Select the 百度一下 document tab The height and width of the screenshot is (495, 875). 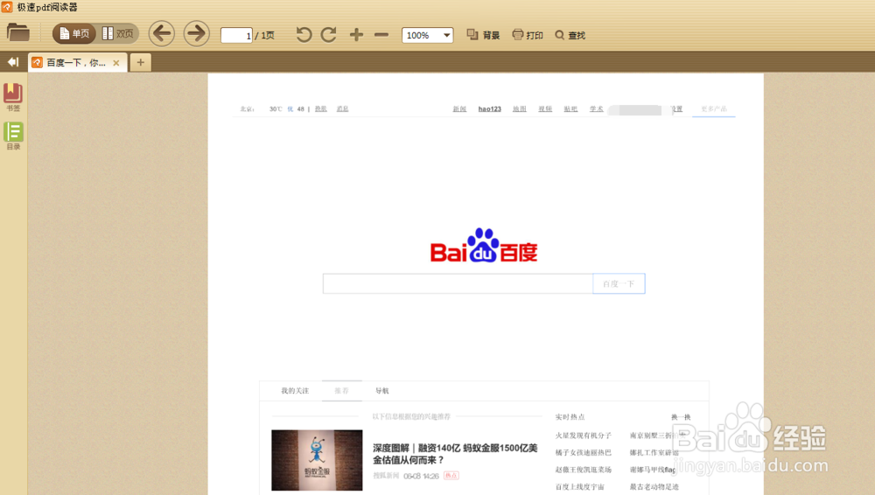[x=75, y=62]
